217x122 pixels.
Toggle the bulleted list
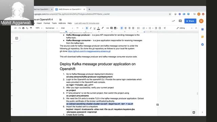(150, 28)
